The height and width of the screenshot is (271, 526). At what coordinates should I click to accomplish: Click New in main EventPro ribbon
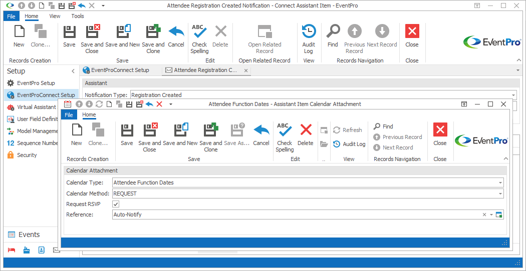(x=19, y=36)
